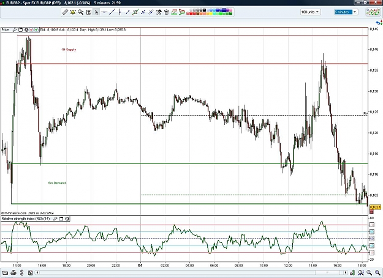This screenshot has width=383, height=278.
Task: Activate the magnifier zoom tool in toolbar
Action: tap(81, 12)
